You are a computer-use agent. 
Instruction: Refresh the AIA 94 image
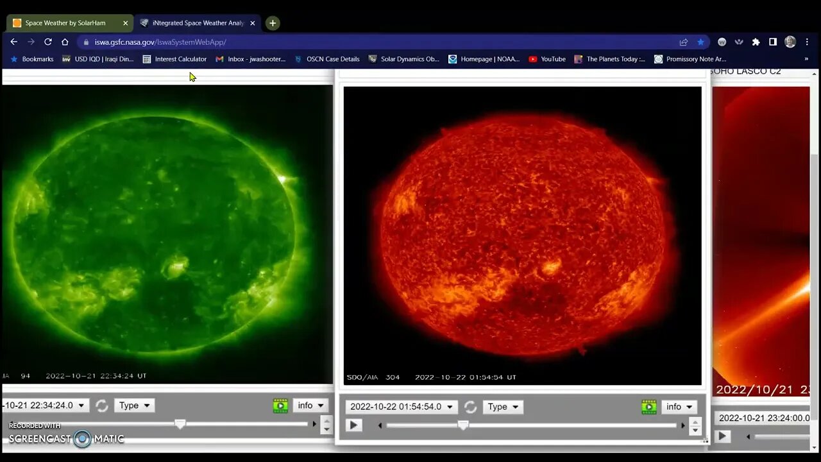pyautogui.click(x=102, y=406)
